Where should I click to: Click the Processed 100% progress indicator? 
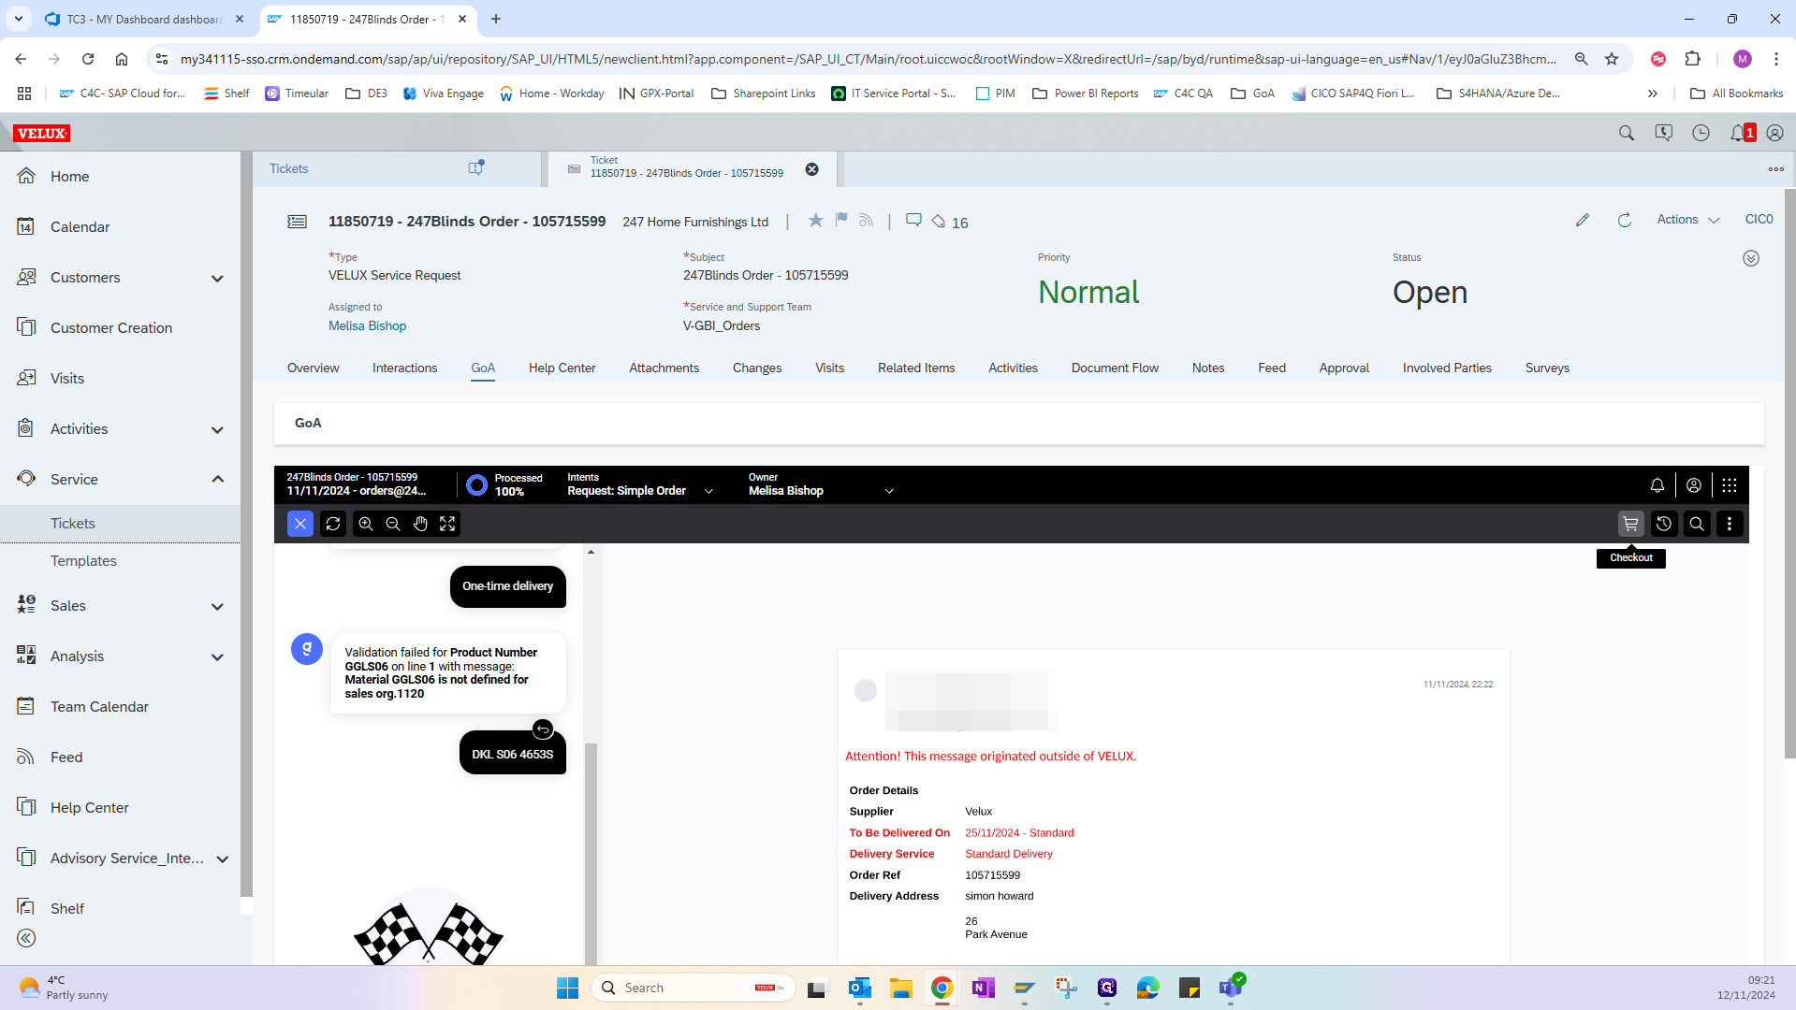[x=505, y=484]
